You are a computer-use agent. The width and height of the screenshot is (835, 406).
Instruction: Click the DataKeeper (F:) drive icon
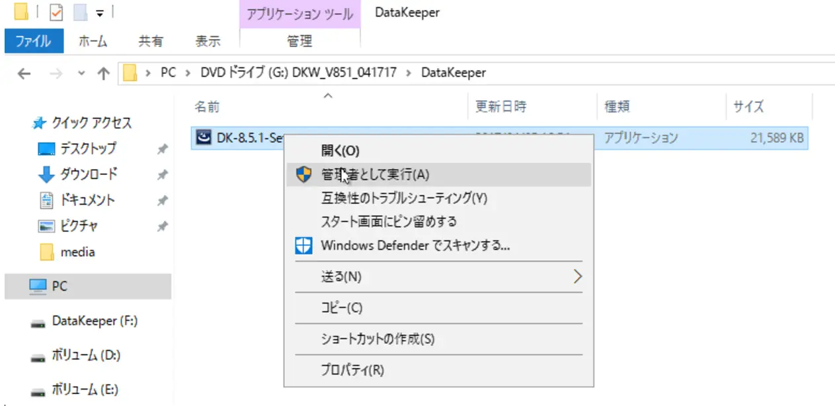point(38,323)
